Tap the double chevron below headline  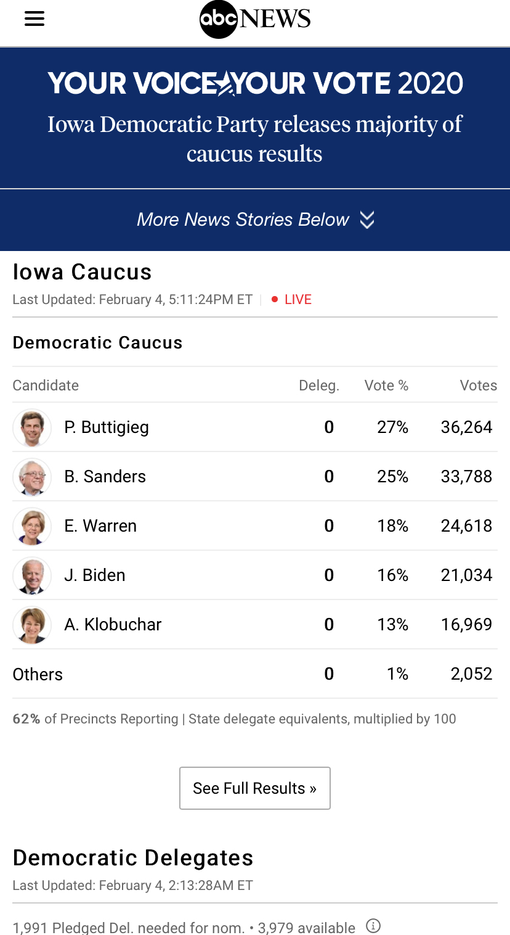[x=367, y=220]
